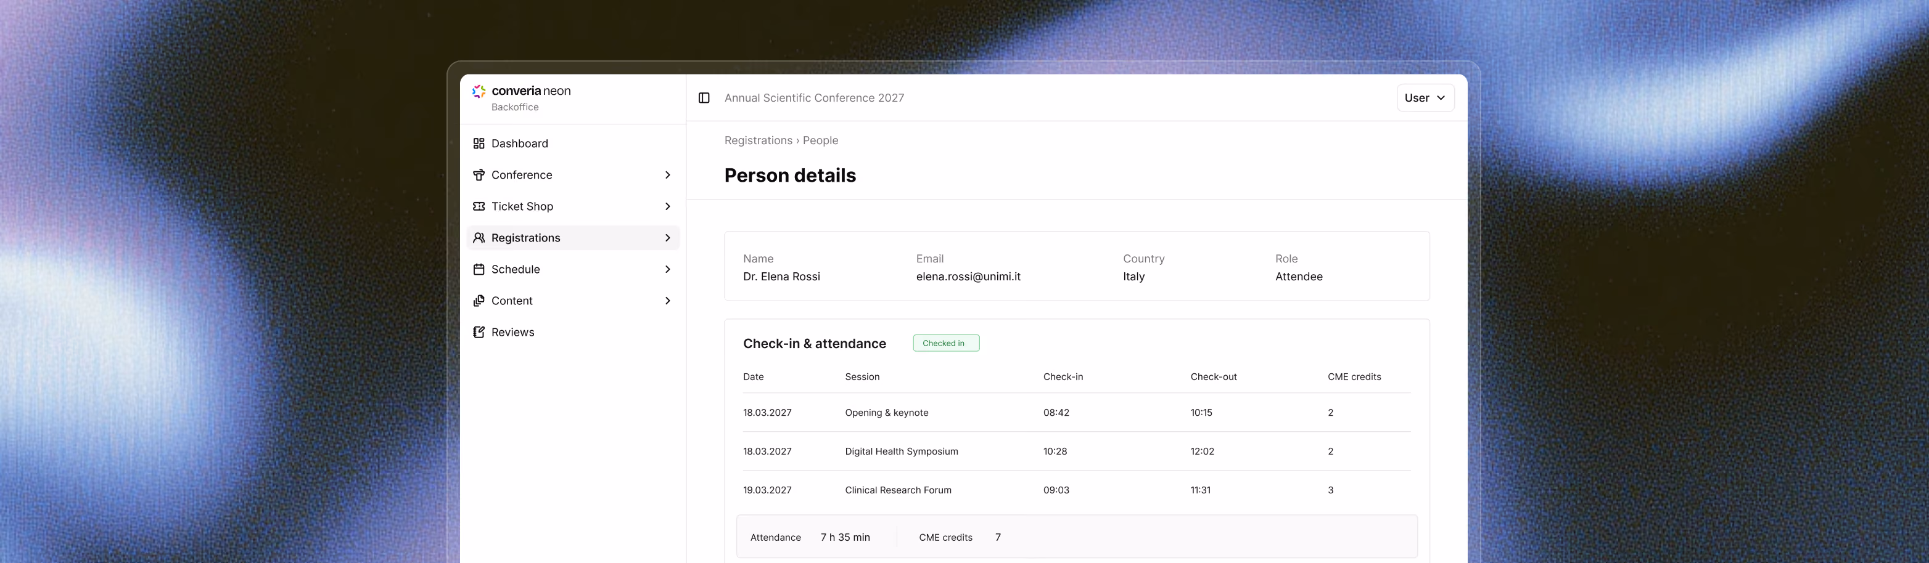1929x563 pixels.
Task: Open Dashboard in the sidebar
Action: pyautogui.click(x=573, y=144)
